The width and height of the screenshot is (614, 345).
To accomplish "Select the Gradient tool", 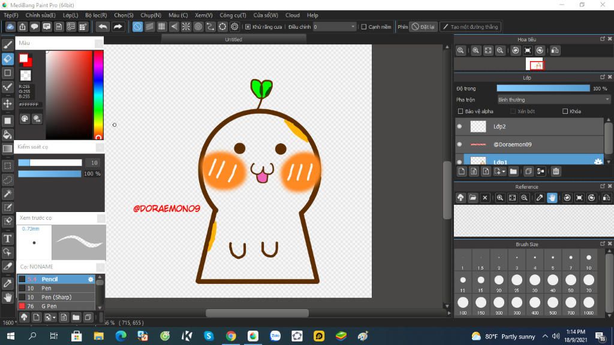I will tap(7, 149).
